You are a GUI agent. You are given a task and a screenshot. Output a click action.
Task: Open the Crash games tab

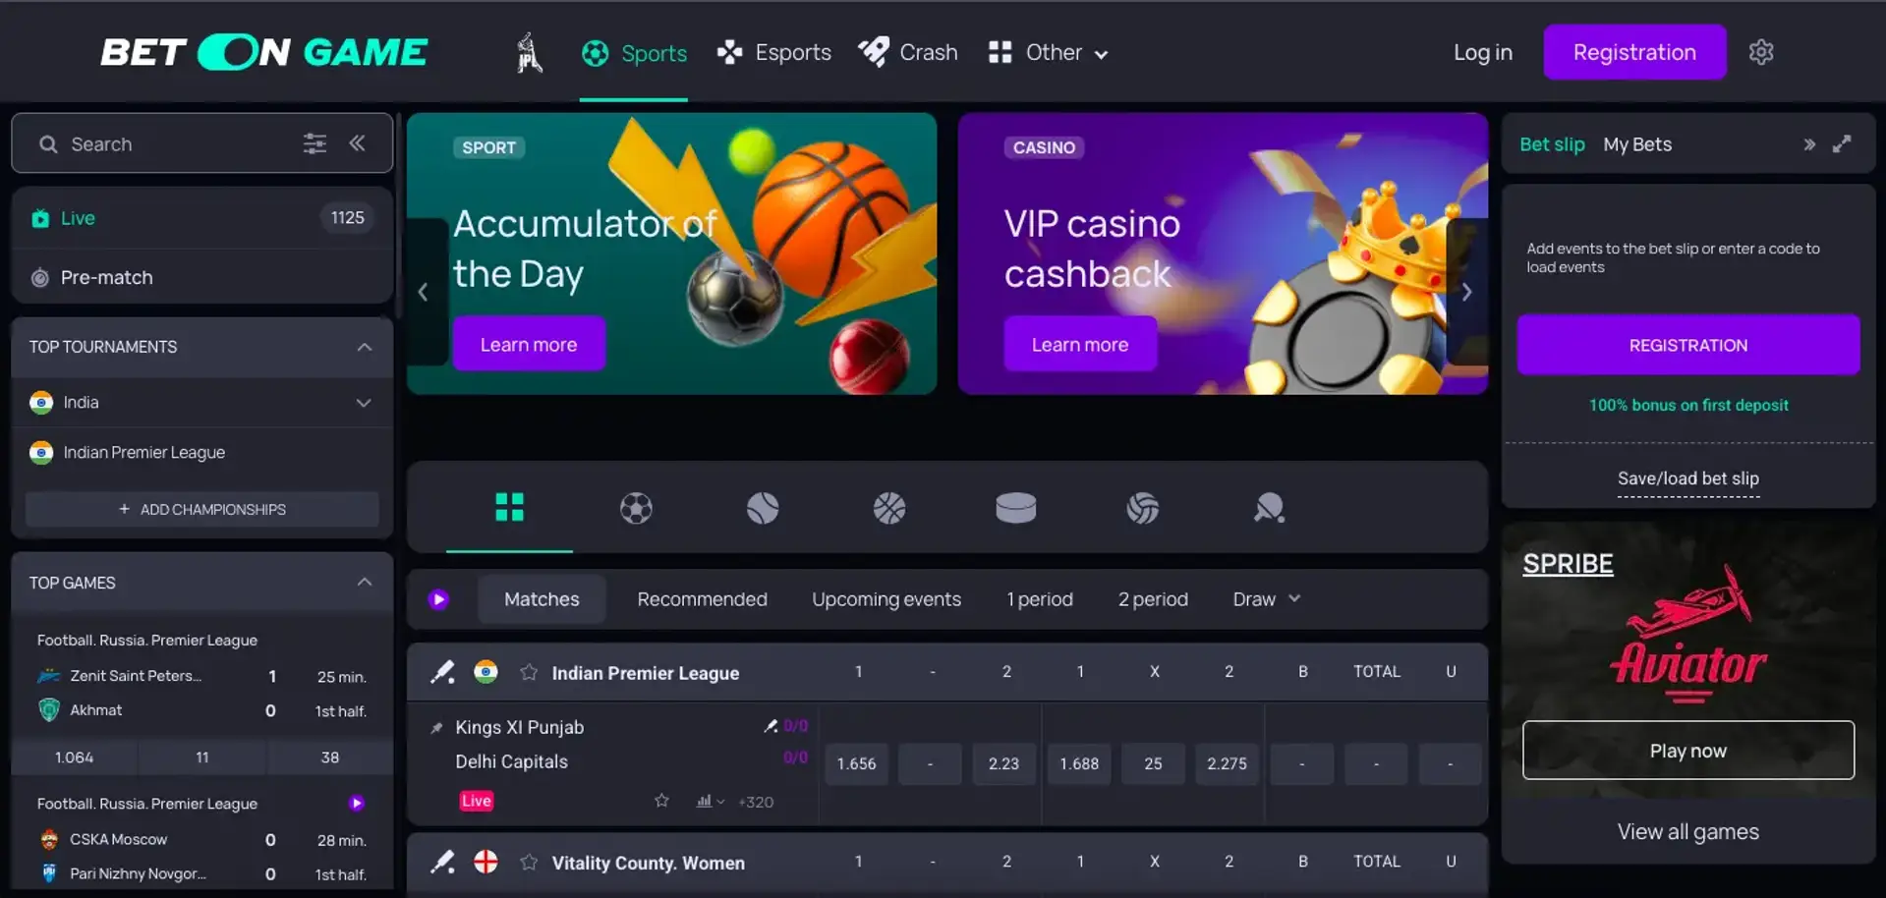907,52
